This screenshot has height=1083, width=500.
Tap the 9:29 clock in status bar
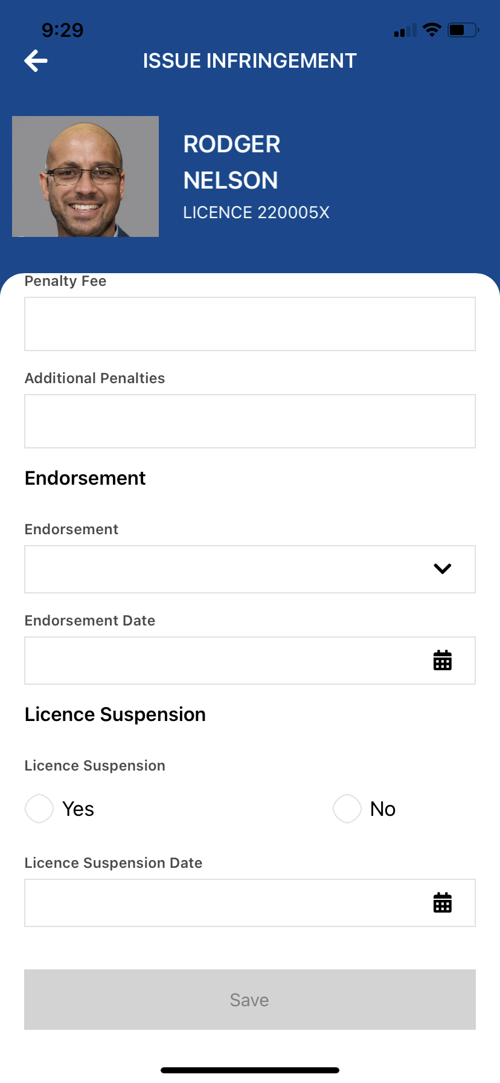[x=62, y=30]
